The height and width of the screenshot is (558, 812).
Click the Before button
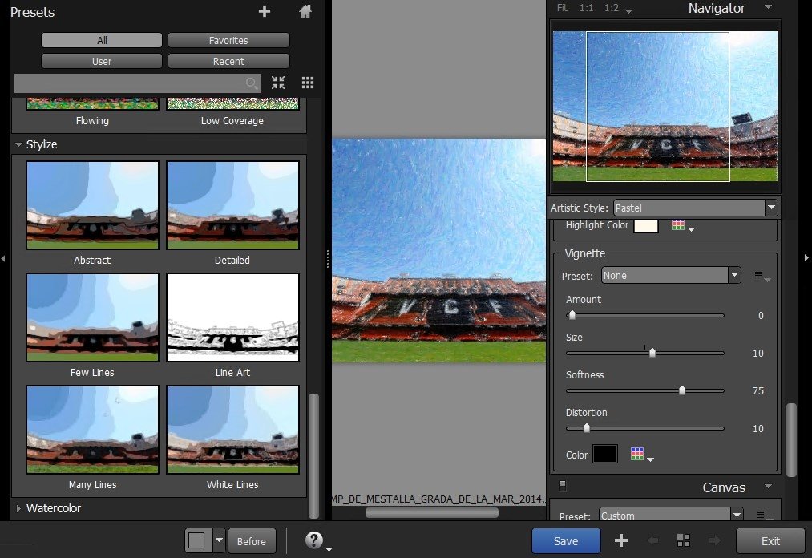click(251, 541)
